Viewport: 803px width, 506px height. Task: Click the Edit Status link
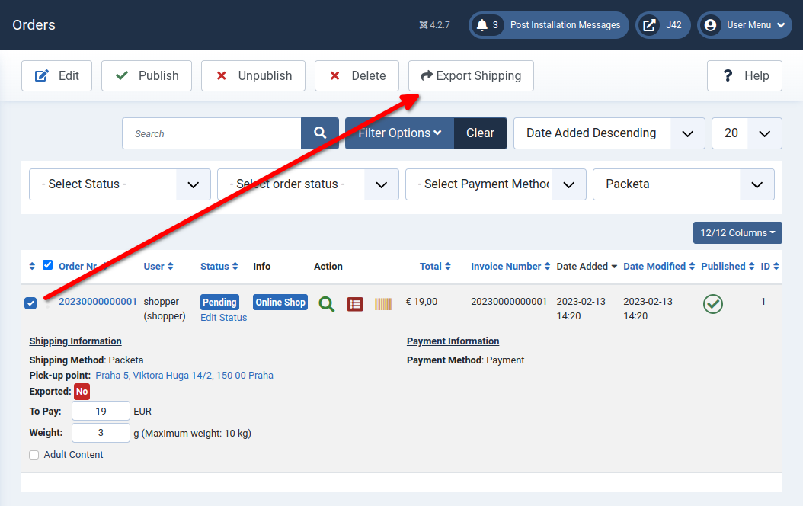(223, 318)
